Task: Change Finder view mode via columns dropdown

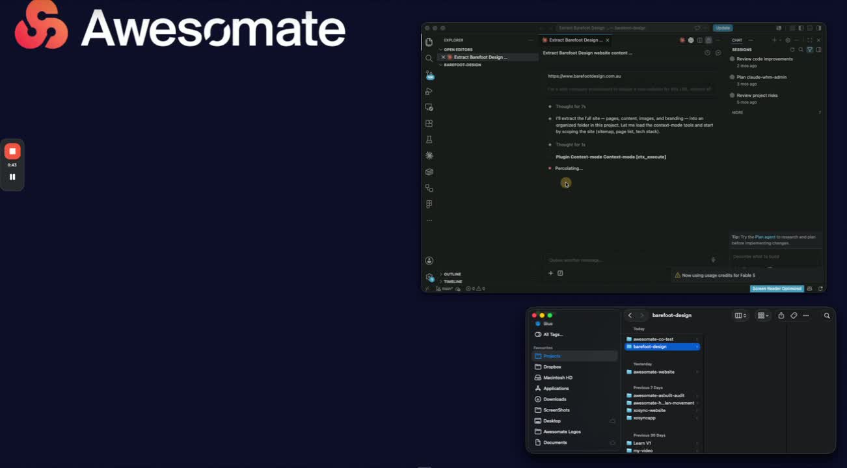Action: tap(741, 315)
